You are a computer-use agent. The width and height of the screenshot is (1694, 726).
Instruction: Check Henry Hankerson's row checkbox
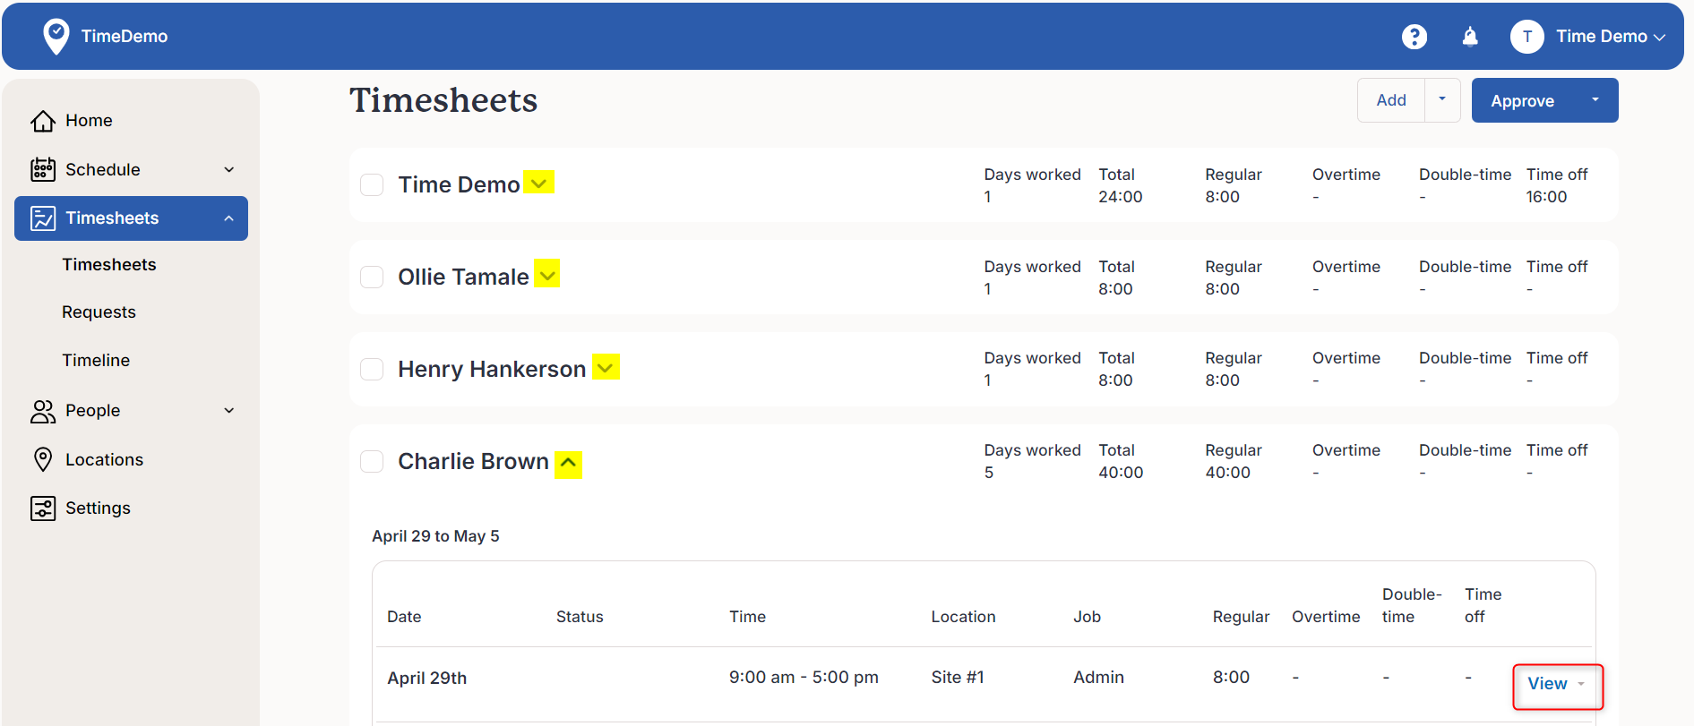tap(372, 369)
